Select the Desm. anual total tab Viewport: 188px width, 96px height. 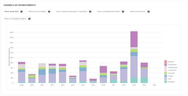[x=12, y=11]
